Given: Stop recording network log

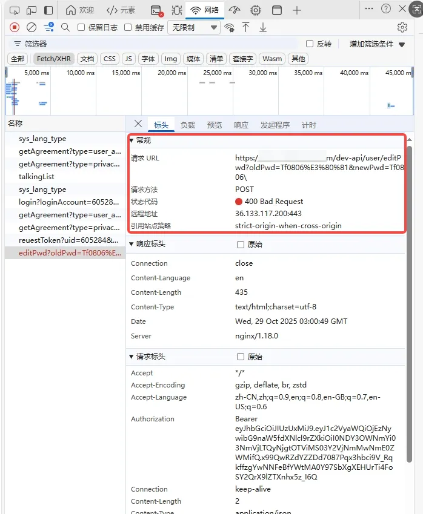Looking at the screenshot, I should point(15,27).
